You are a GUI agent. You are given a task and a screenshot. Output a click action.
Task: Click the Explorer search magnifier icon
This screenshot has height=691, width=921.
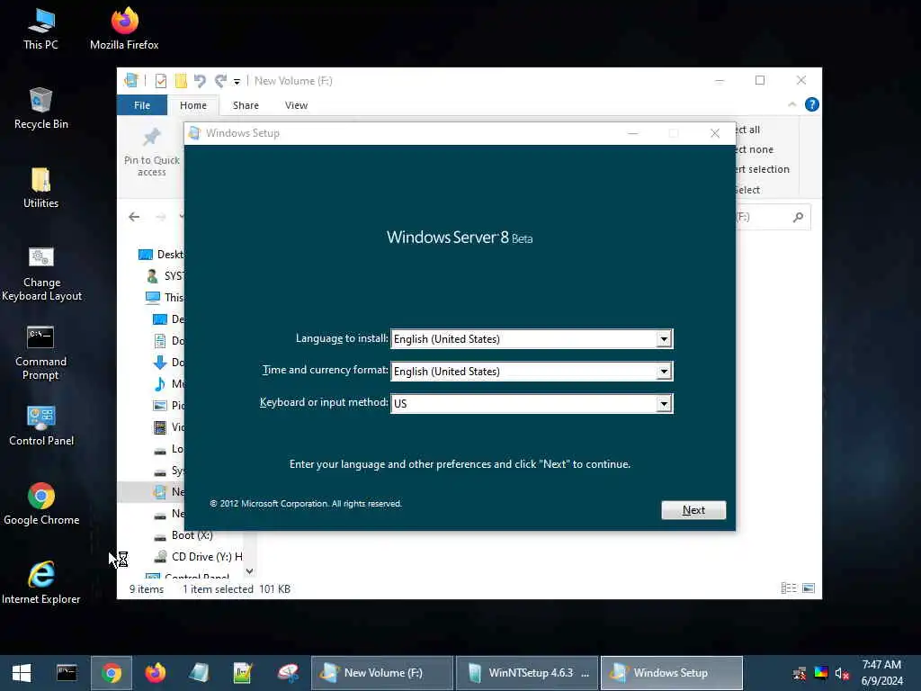[x=798, y=218]
